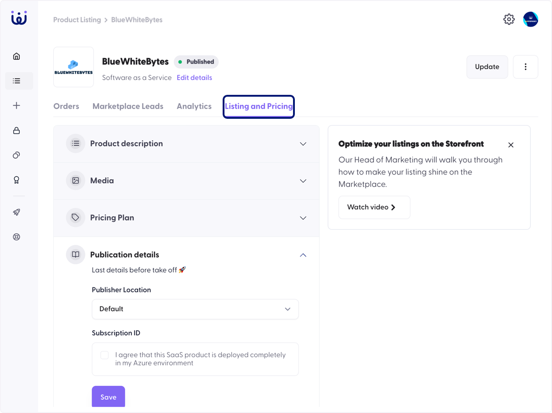Click the Publication details book icon

click(x=75, y=255)
